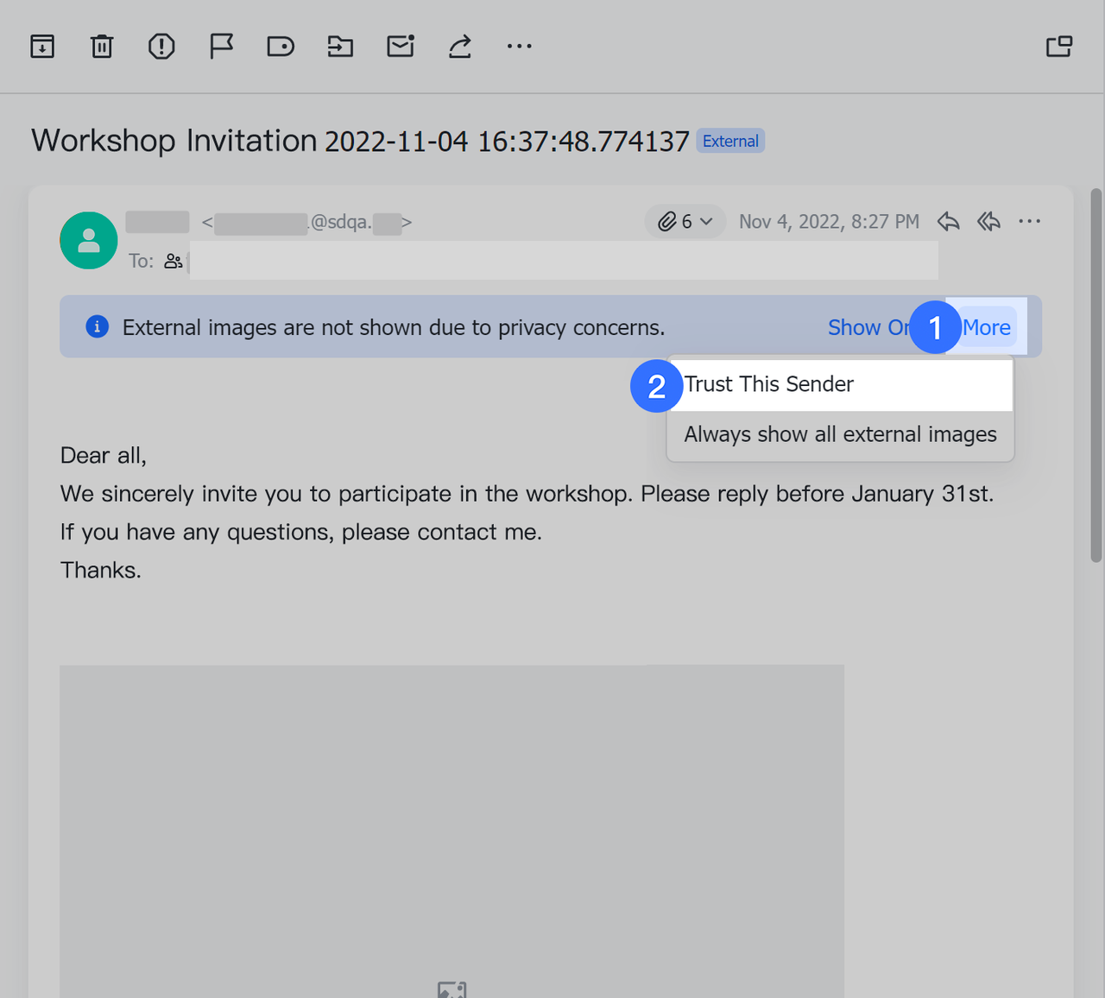Forward the email using the share arrow
The image size is (1105, 998).
(x=459, y=46)
